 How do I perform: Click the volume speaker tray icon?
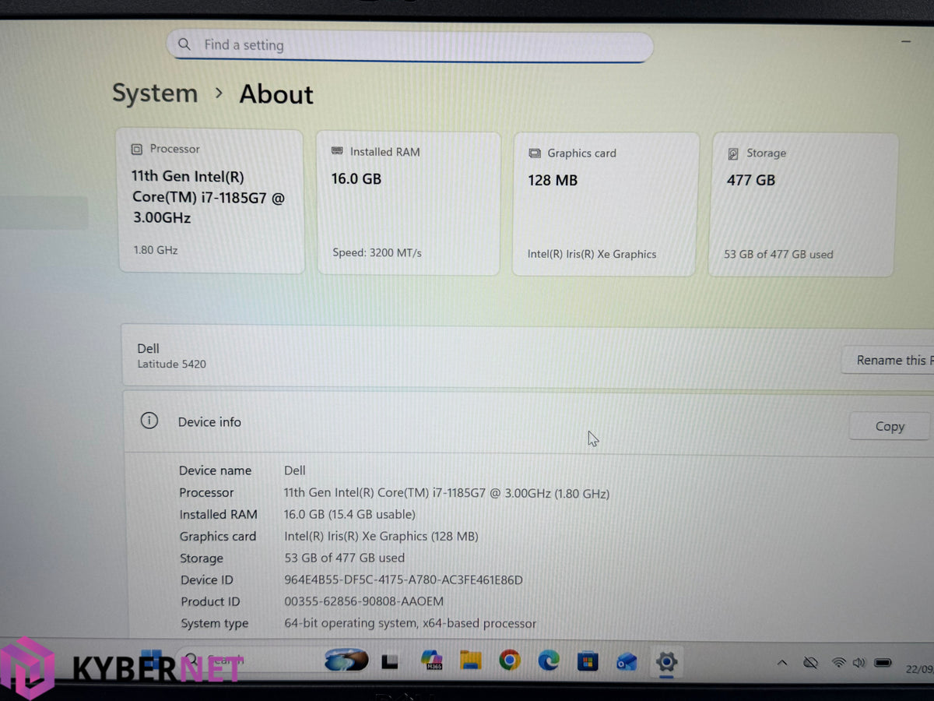click(x=859, y=663)
